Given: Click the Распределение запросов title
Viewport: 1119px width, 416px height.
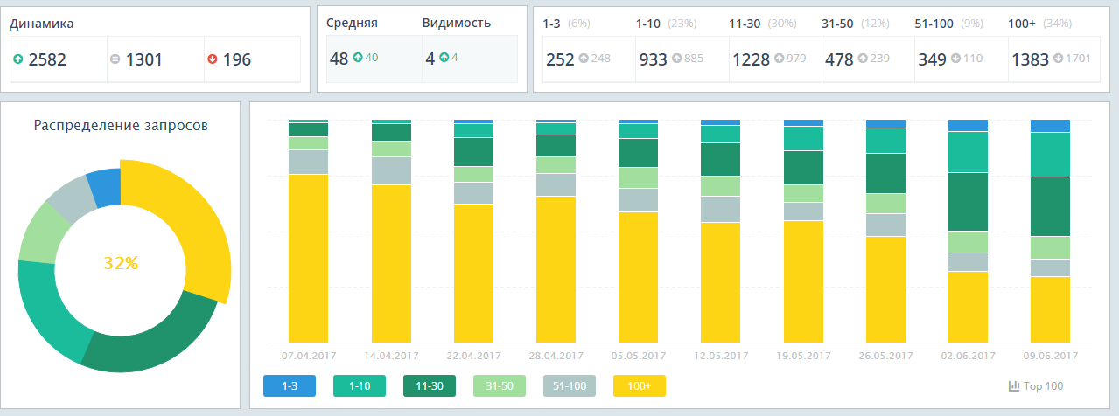Looking at the screenshot, I should coord(121,125).
